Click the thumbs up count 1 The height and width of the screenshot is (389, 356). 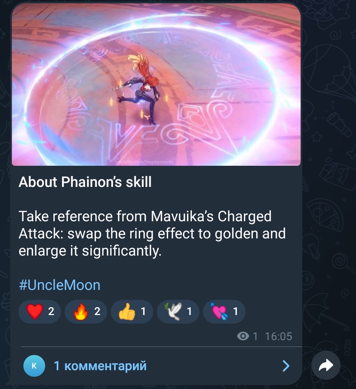coord(143,312)
